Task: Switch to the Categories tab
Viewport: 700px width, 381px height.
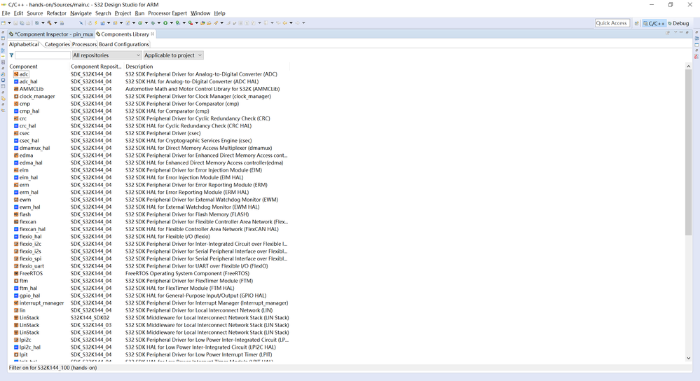Action: coord(57,44)
